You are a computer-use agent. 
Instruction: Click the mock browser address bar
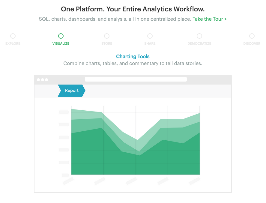[136, 79]
